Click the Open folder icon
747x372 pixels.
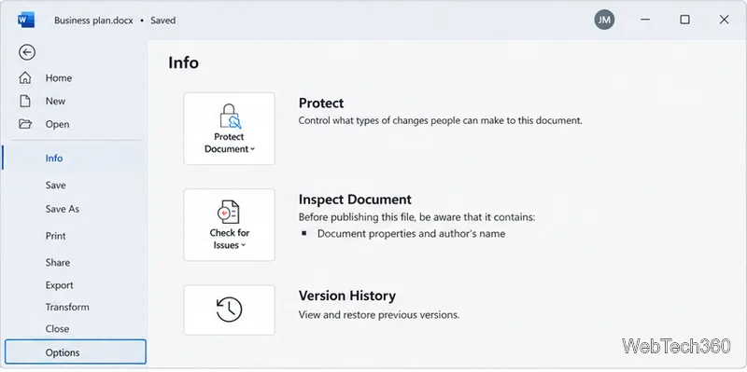pyautogui.click(x=25, y=124)
